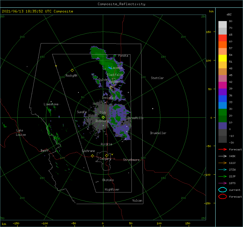Click the magenta 18TS arrow icon
243x227 pixels.
tap(222, 183)
